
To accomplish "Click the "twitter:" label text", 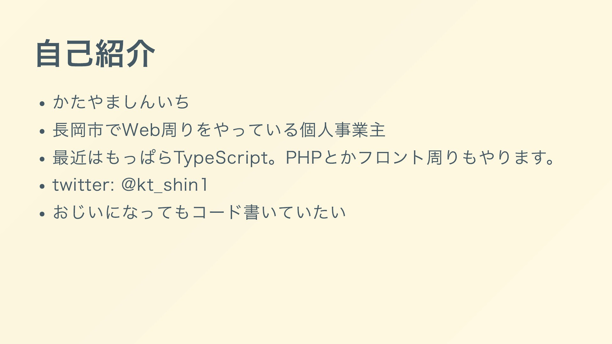I will 84,185.
